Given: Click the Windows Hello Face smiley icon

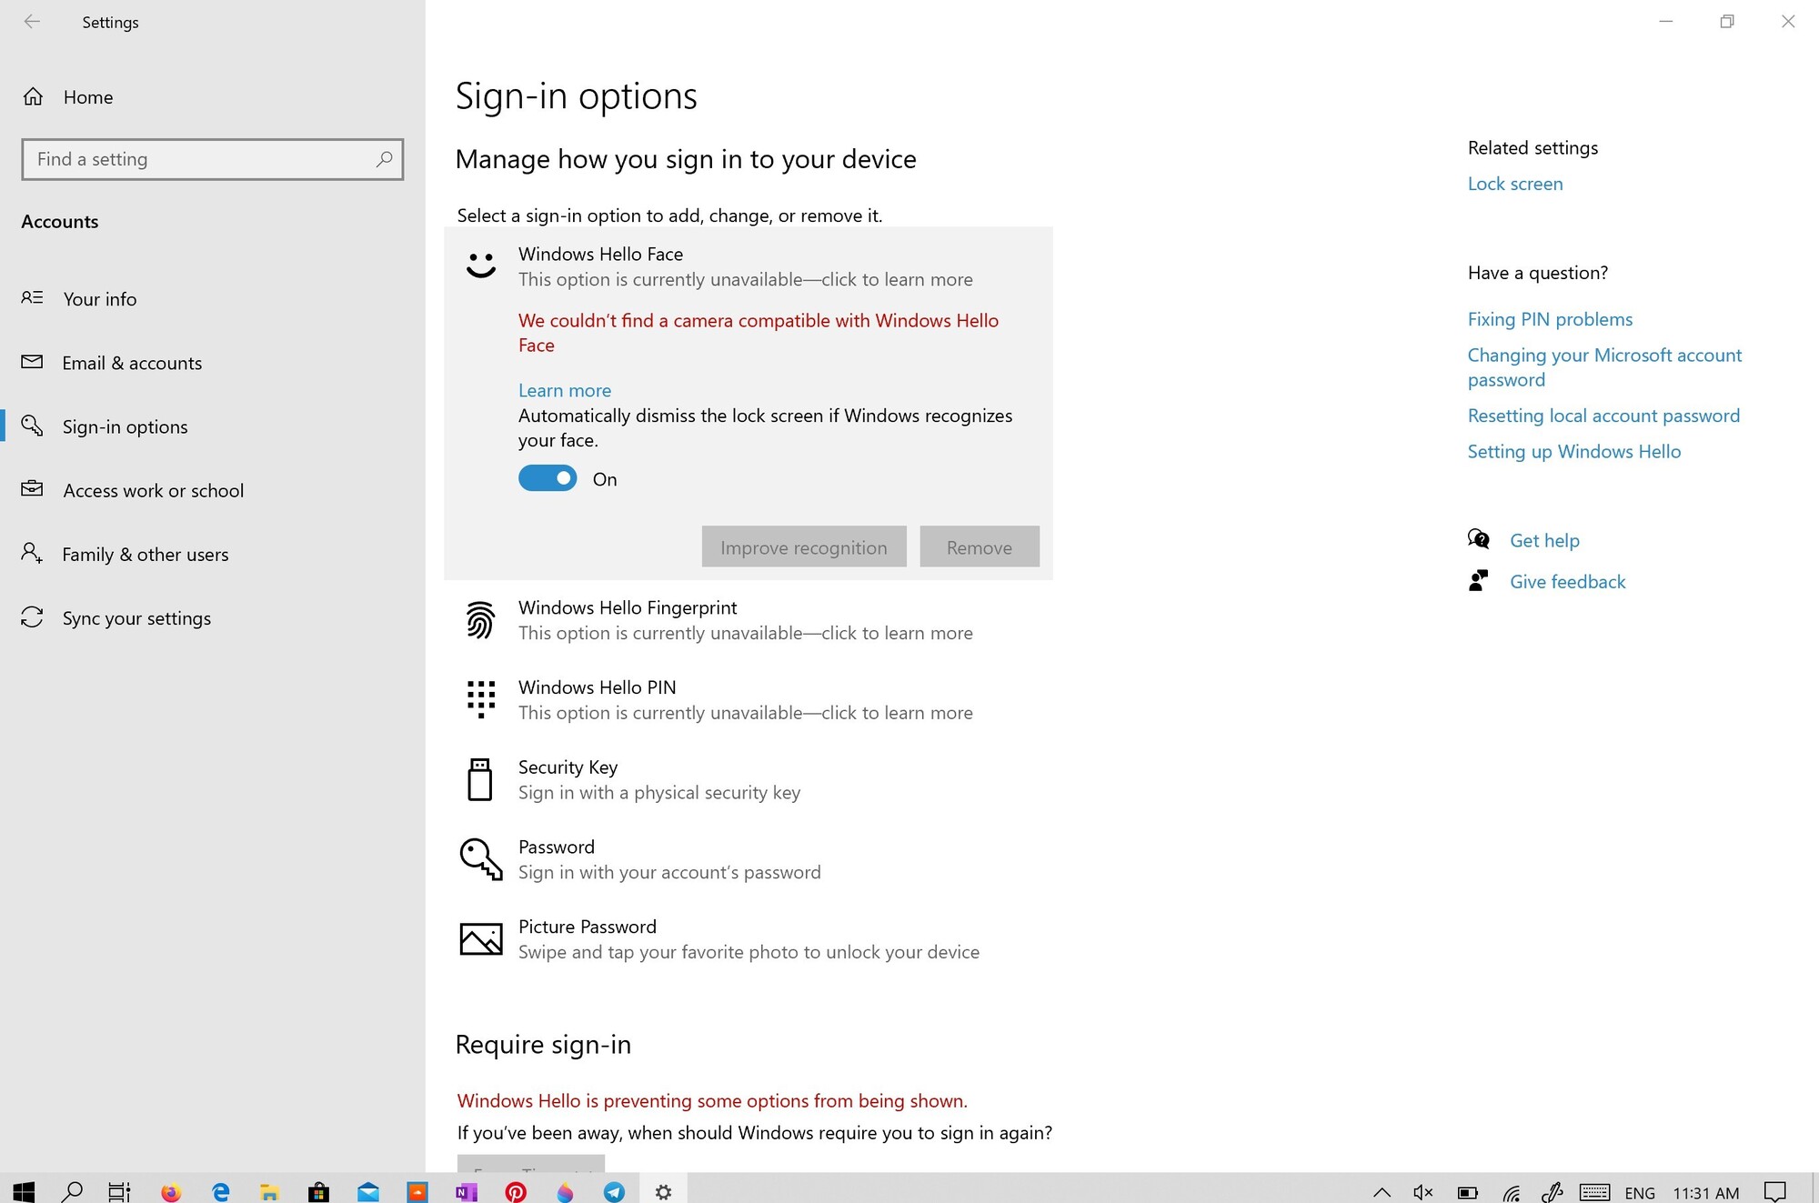Looking at the screenshot, I should pyautogui.click(x=480, y=265).
